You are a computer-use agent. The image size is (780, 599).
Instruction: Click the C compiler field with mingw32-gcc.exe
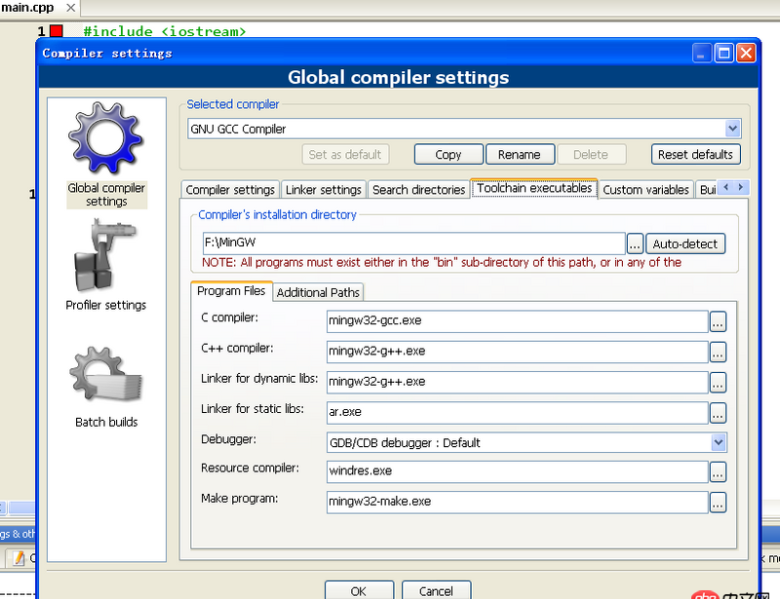pyautogui.click(x=518, y=321)
